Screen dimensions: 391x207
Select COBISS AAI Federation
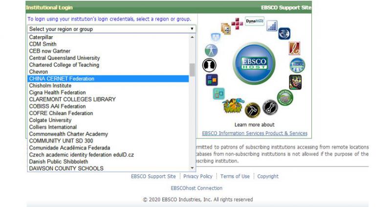point(108,106)
